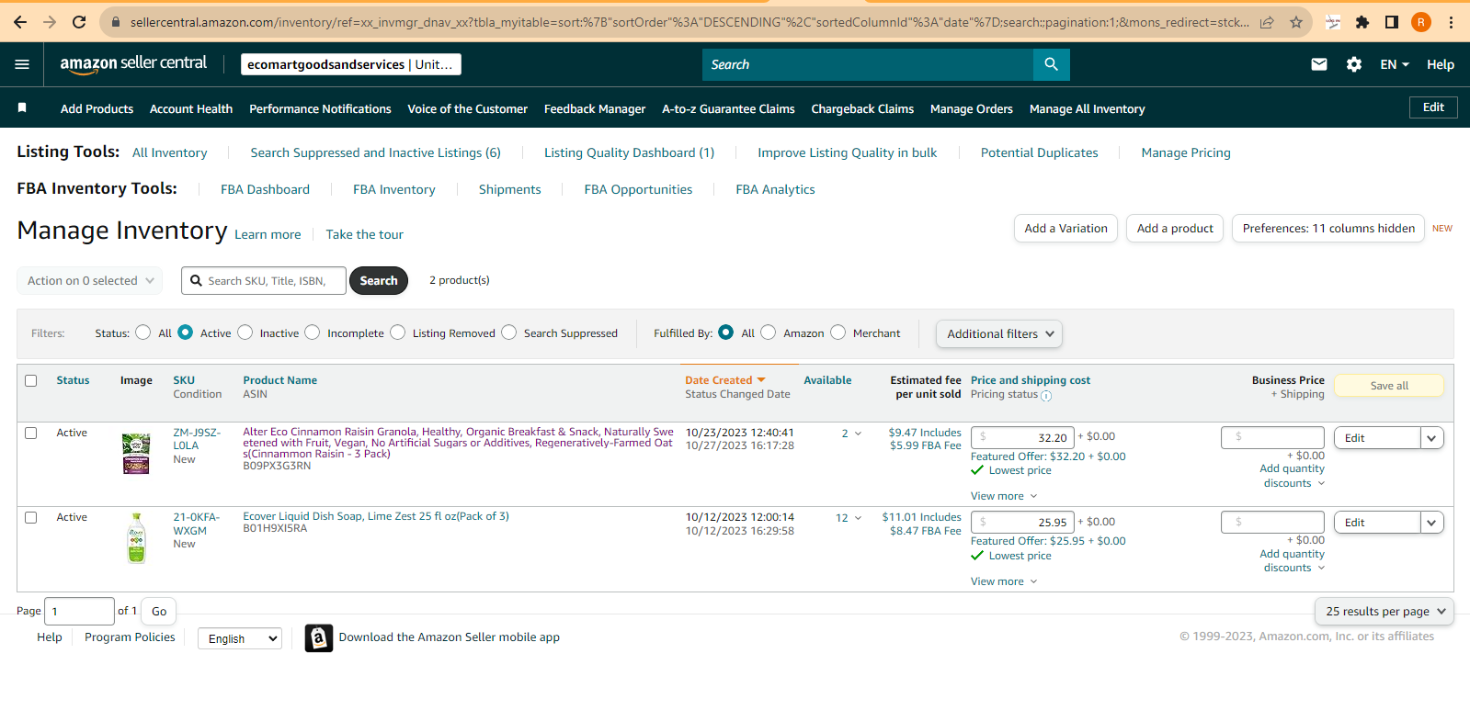Click the Amazon Seller Central logo

point(133,64)
